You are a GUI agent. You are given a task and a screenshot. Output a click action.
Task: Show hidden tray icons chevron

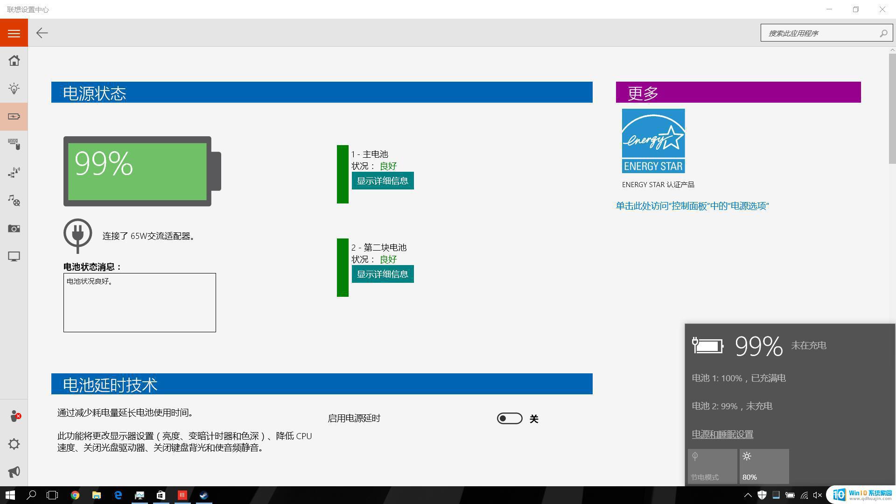click(x=748, y=495)
